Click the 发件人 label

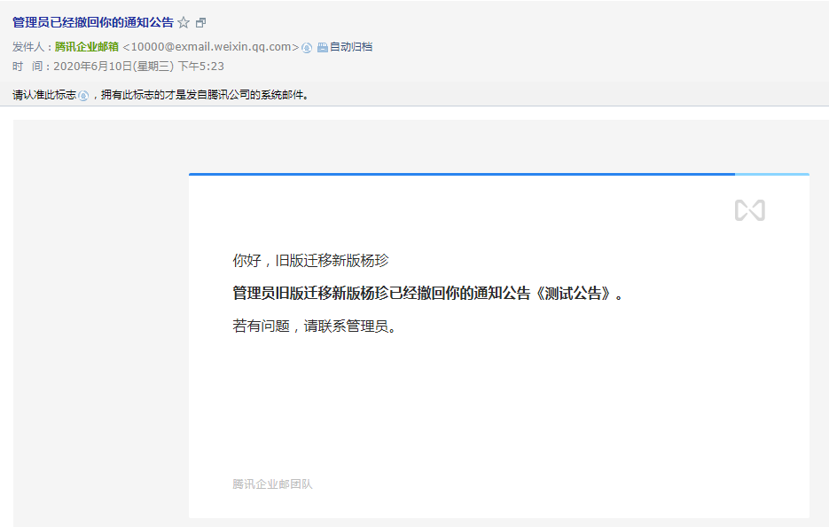[x=30, y=47]
